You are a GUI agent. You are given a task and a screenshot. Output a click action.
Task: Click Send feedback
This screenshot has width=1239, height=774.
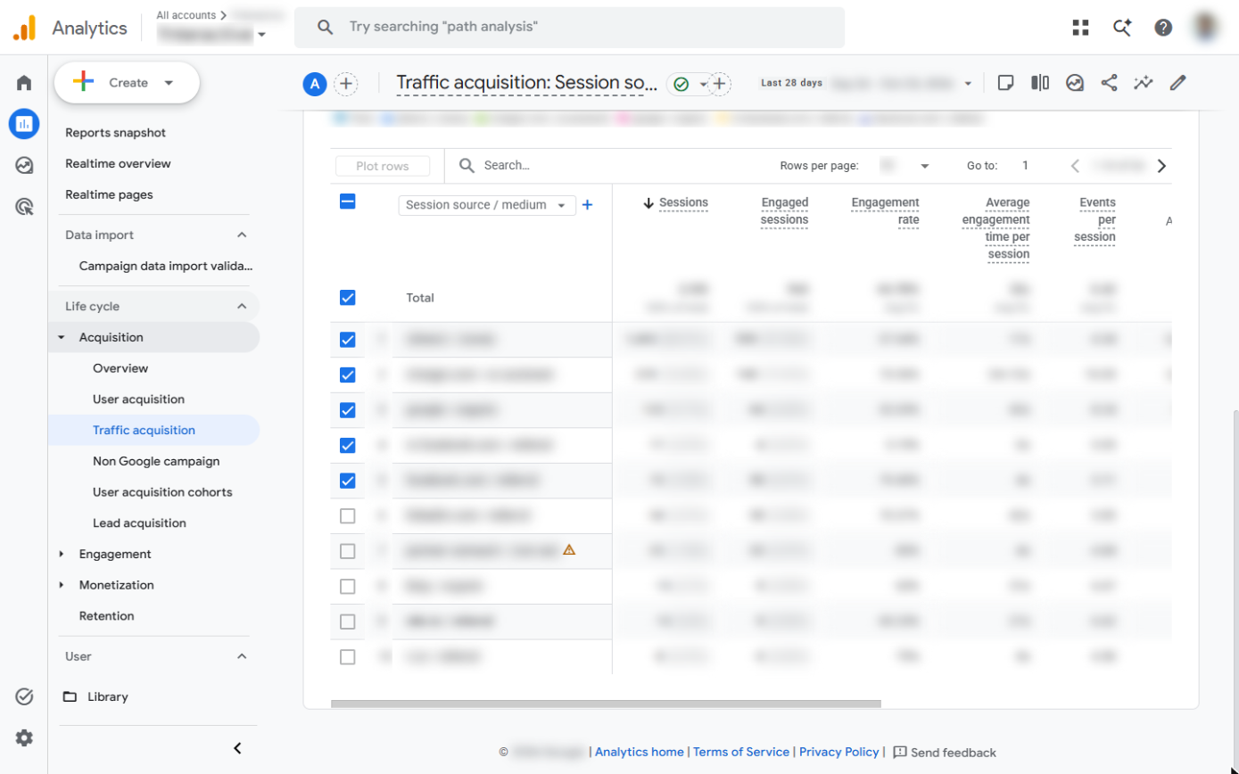[x=945, y=753]
